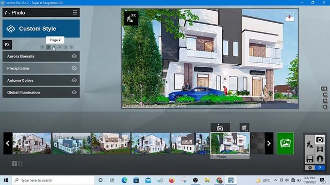Screen dimensions: 330x185
Task: Go to effects page 4
Action: pos(60,47)
